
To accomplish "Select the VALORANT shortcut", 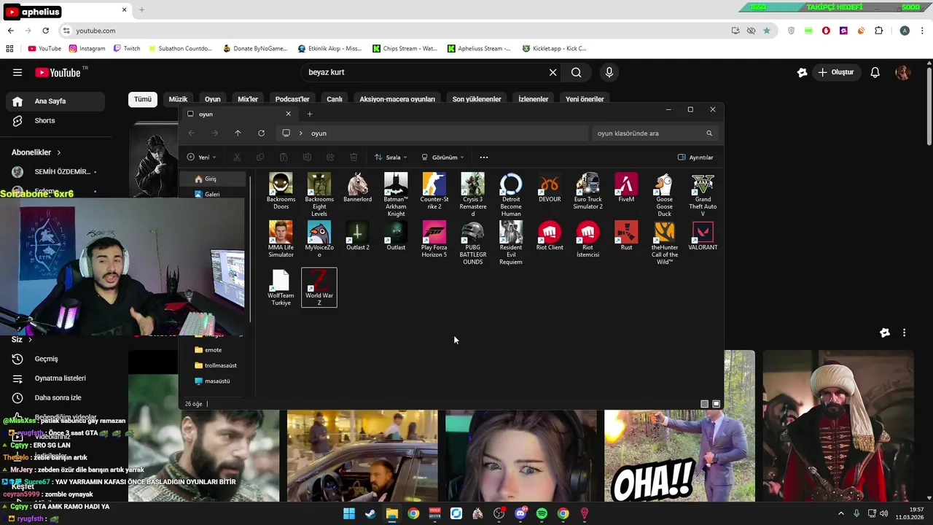I will 703,236.
